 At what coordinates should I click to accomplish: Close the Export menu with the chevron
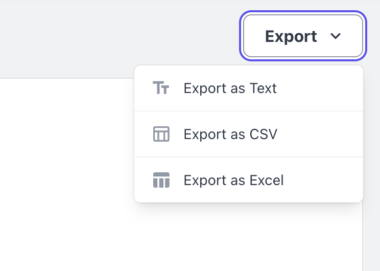click(336, 36)
